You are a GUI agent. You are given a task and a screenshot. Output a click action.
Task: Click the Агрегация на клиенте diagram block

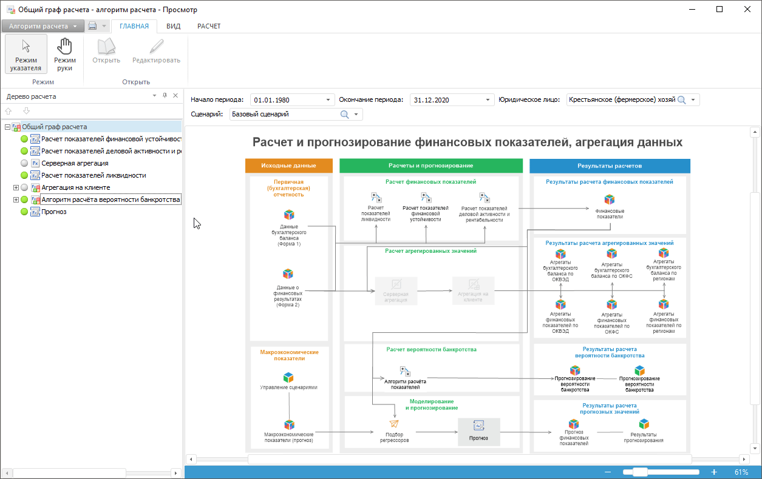click(x=473, y=290)
